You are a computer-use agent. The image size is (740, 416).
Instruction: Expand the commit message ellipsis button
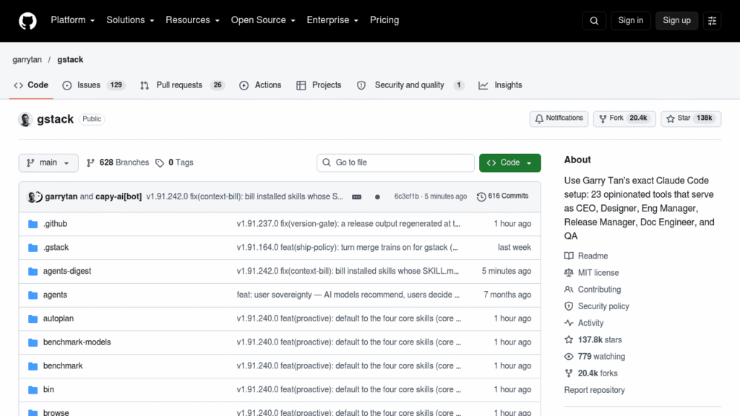(x=357, y=196)
